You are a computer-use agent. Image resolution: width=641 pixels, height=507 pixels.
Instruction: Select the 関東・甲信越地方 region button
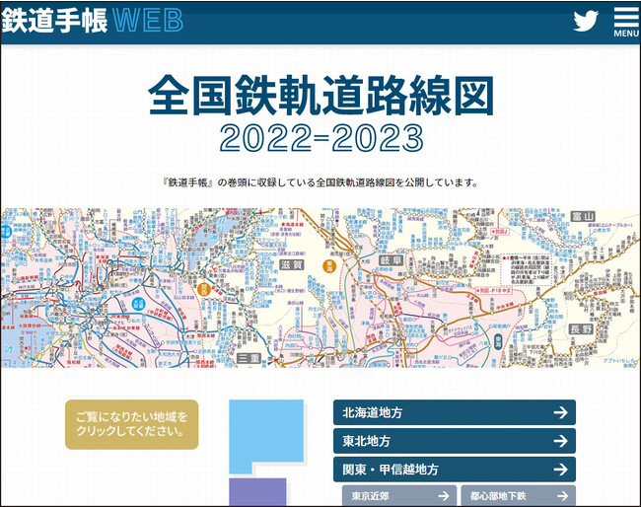[455, 469]
